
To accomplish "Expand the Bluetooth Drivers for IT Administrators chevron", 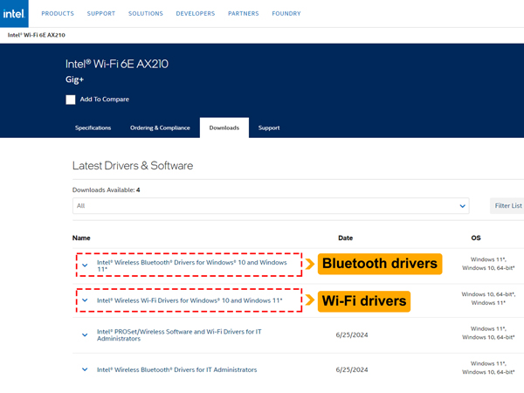I will (x=85, y=369).
